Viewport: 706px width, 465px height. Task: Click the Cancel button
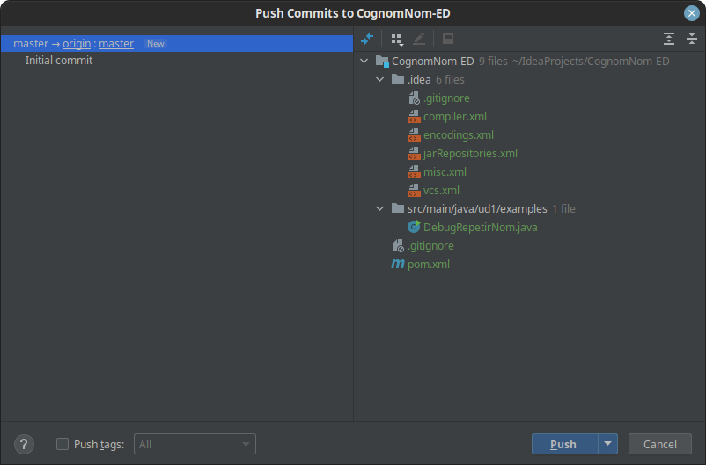point(659,444)
